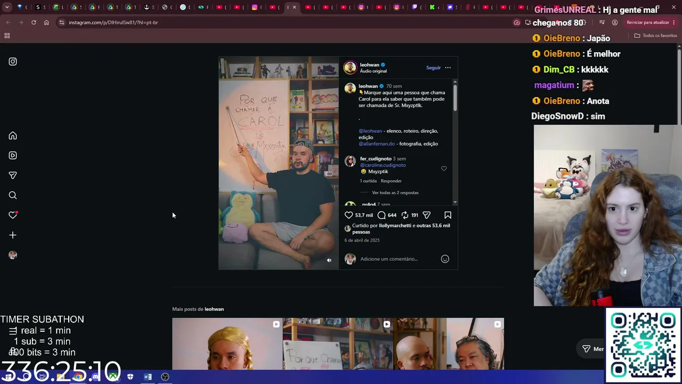Close the active Instagram browser tab
The height and width of the screenshot is (384, 682).
pos(294,7)
